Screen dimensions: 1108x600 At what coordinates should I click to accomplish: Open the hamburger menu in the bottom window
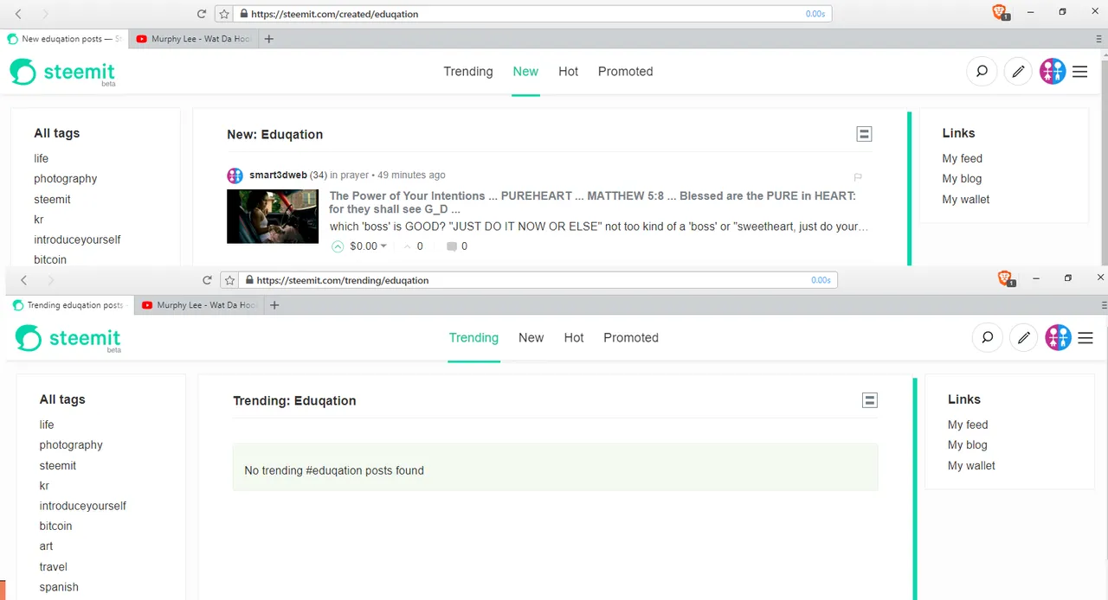click(1085, 338)
